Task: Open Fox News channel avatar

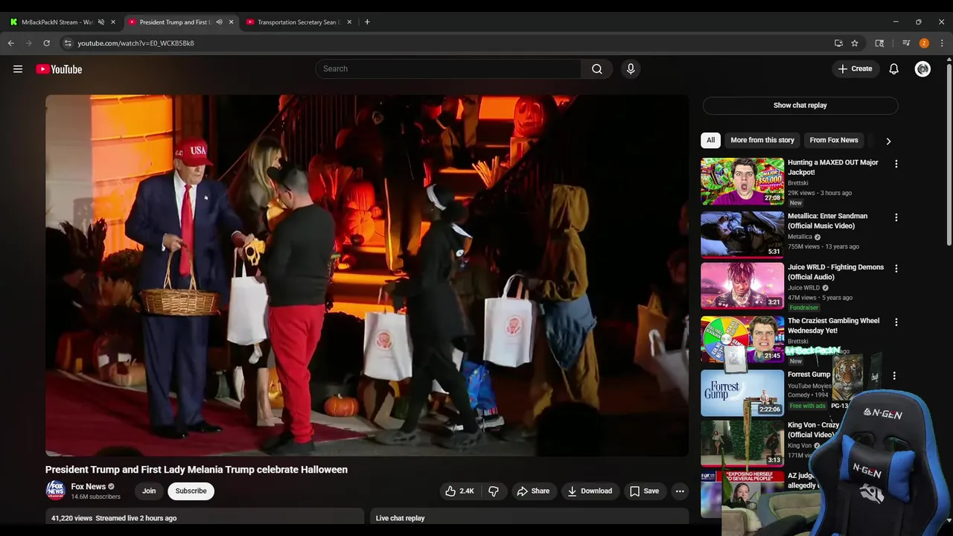Action: coord(56,491)
